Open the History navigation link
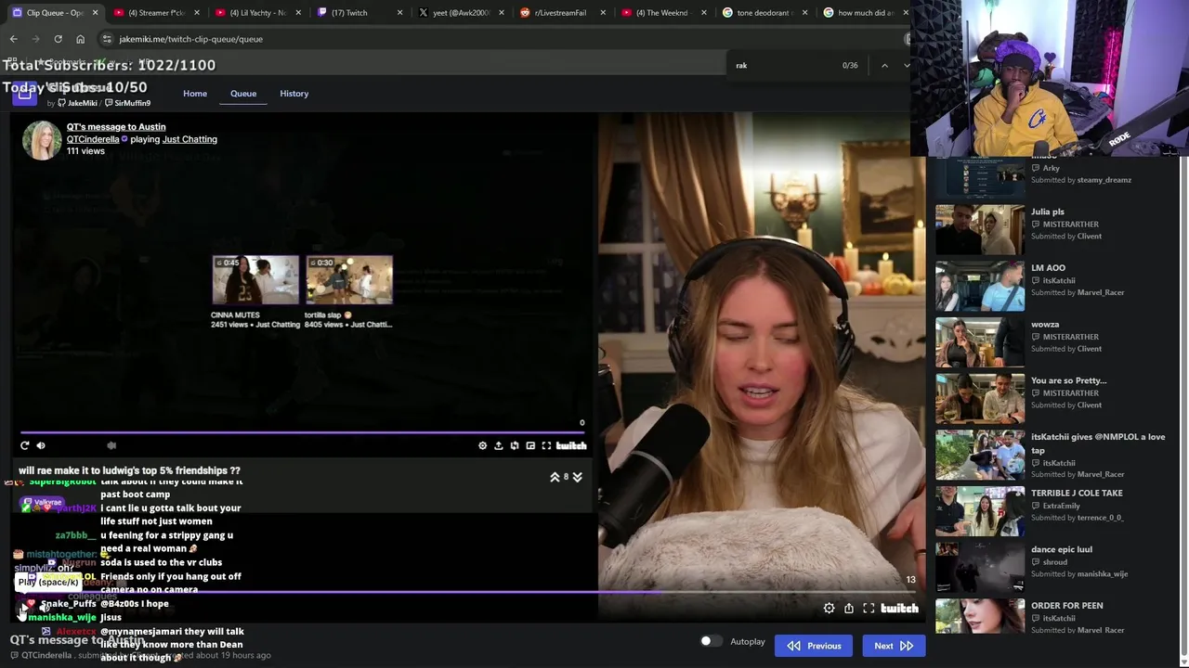The width and height of the screenshot is (1189, 668). (x=294, y=93)
